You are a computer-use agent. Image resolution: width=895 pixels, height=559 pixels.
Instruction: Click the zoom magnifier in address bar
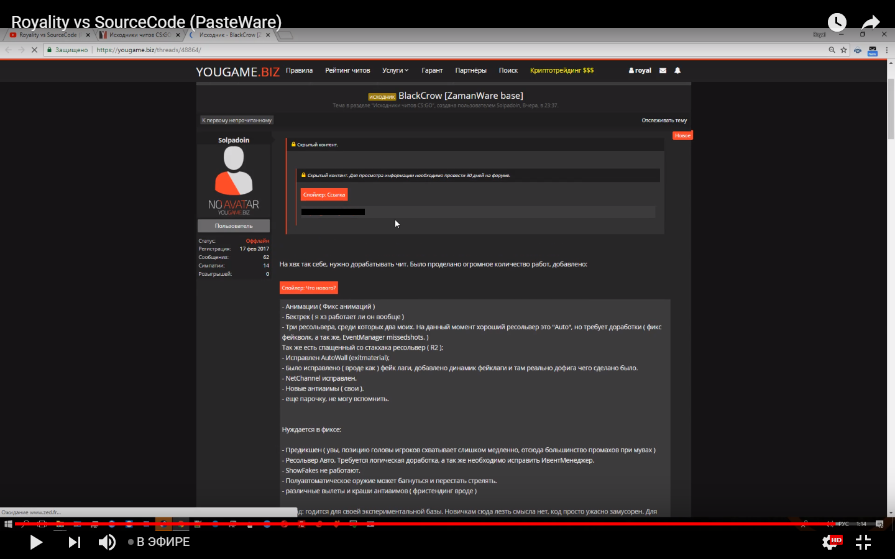click(832, 50)
